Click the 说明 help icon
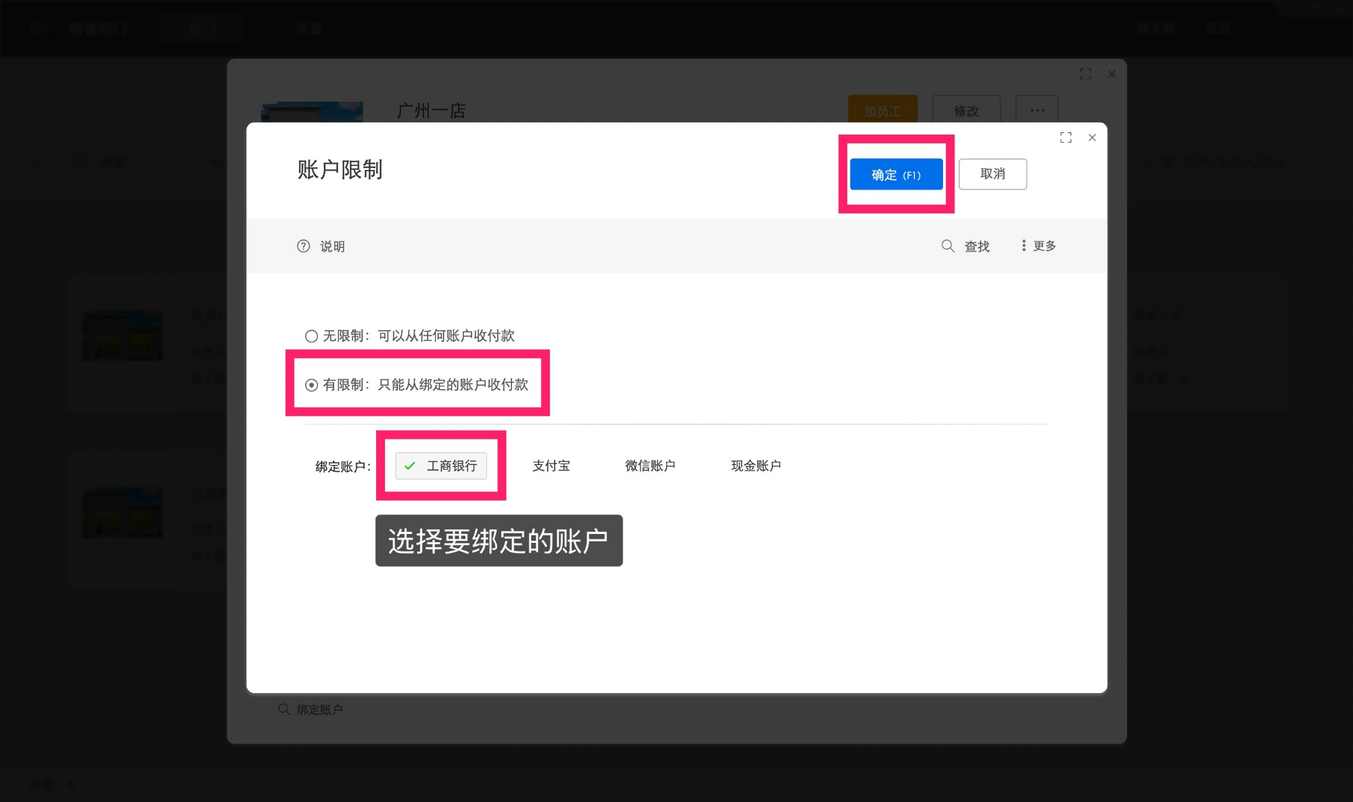 (x=303, y=246)
